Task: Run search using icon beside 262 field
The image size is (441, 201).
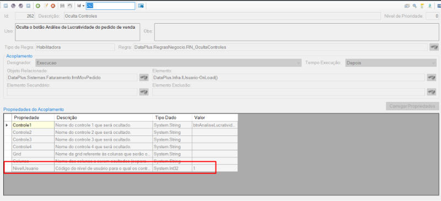Action: [x=141, y=6]
